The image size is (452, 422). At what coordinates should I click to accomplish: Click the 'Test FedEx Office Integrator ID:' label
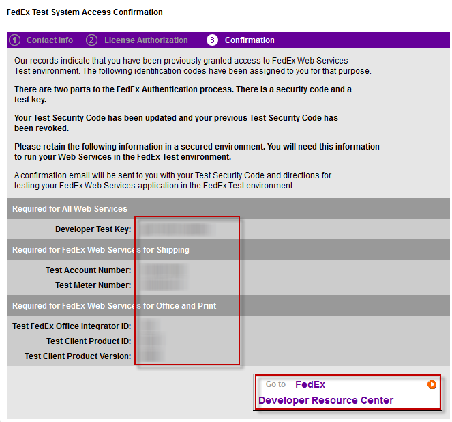72,326
